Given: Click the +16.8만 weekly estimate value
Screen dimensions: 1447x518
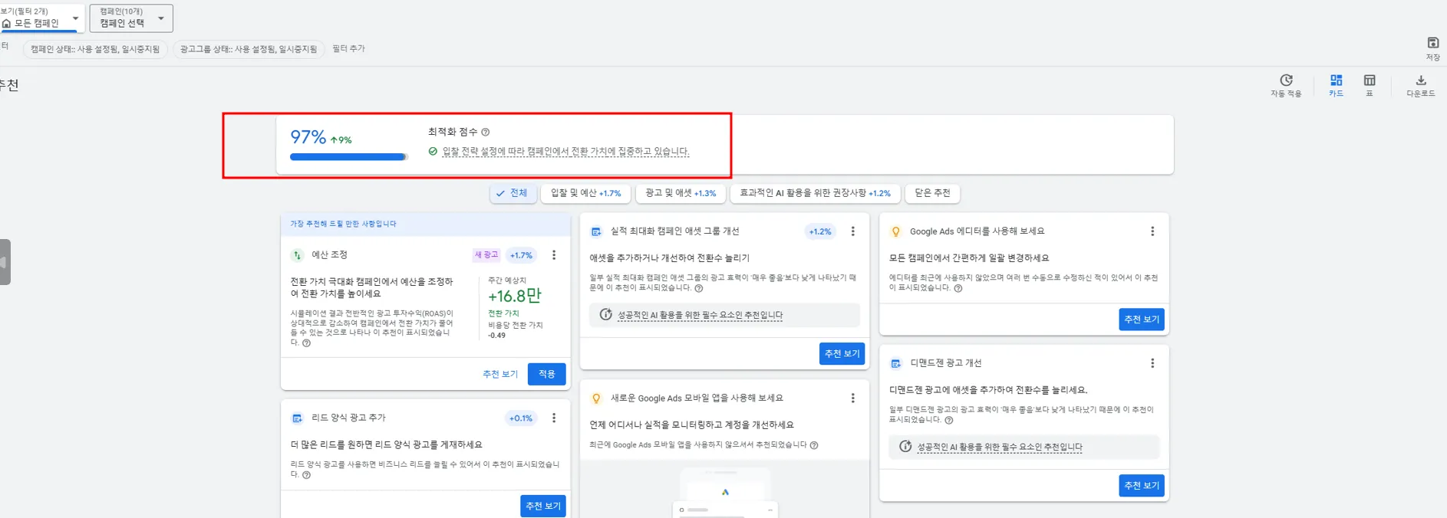Looking at the screenshot, I should (x=515, y=296).
